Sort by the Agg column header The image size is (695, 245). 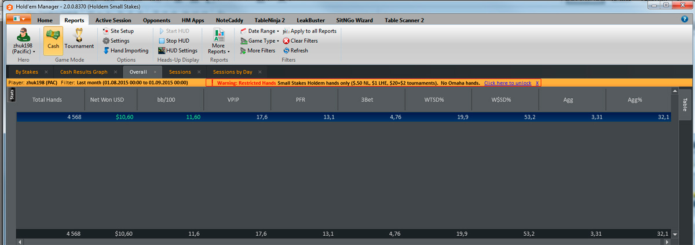point(573,99)
